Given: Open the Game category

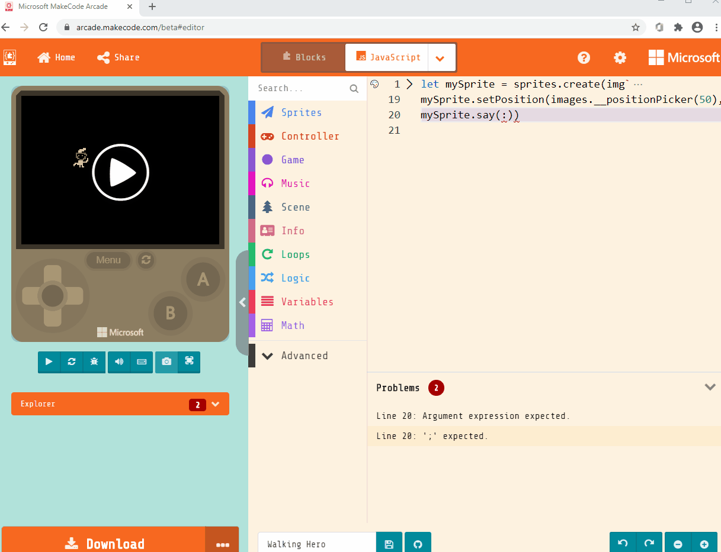Looking at the screenshot, I should (x=308, y=160).
